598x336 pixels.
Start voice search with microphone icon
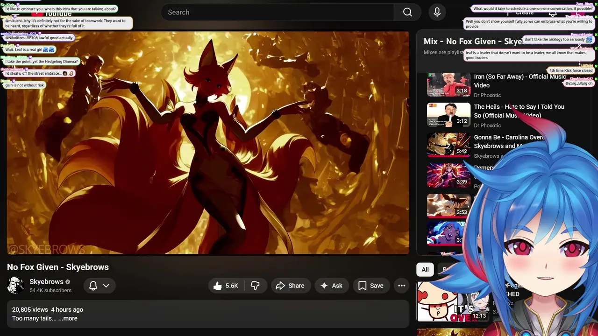tap(437, 12)
